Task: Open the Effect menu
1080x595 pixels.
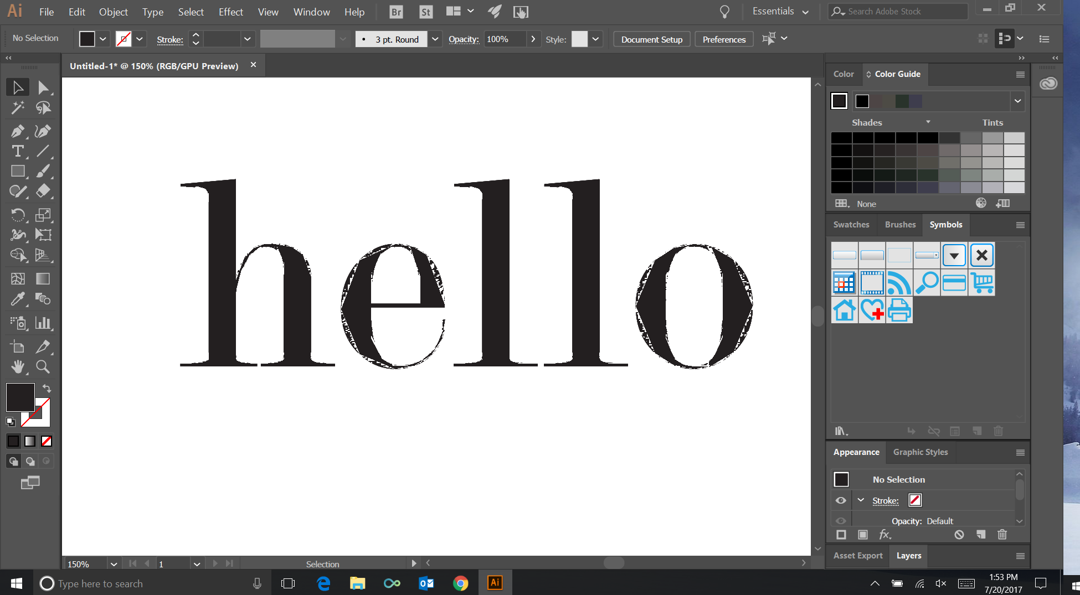Action: pyautogui.click(x=230, y=12)
